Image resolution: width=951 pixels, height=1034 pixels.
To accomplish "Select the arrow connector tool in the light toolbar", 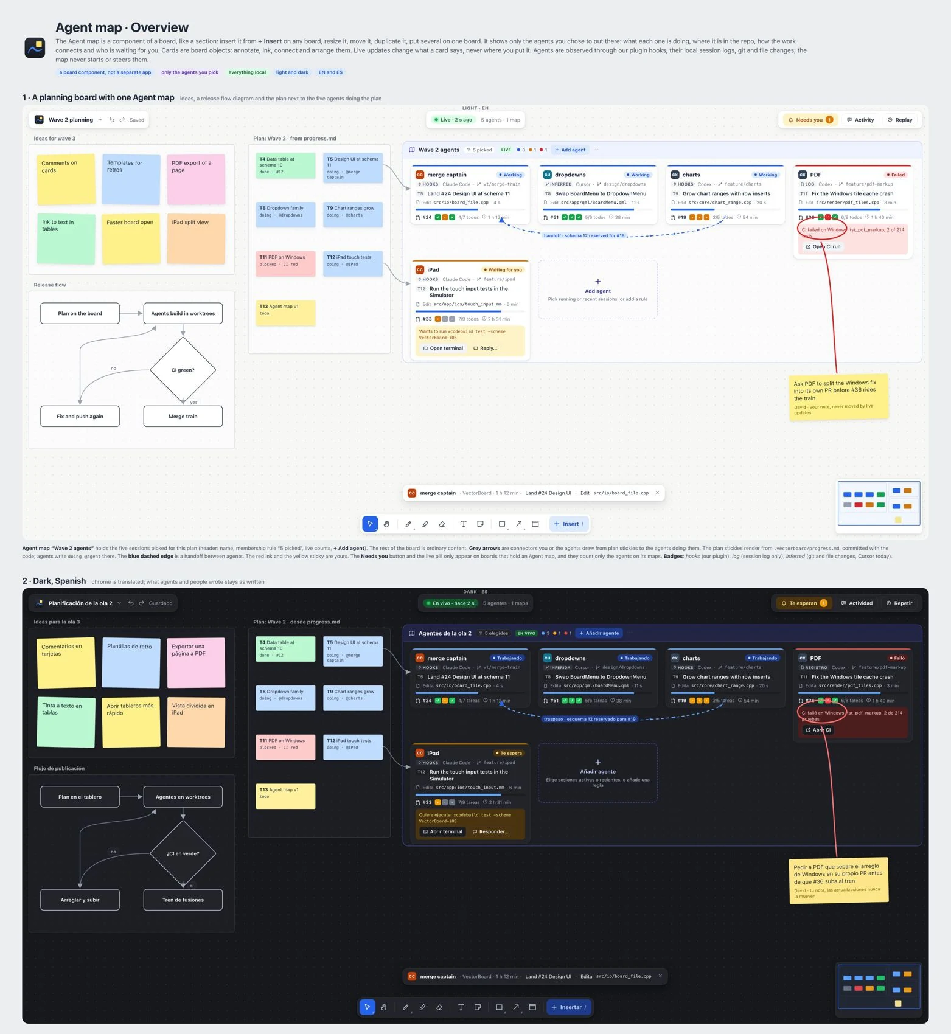I will tap(519, 524).
